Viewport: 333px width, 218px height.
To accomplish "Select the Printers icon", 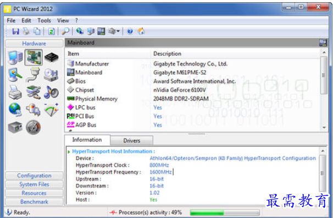I will pos(15,93).
